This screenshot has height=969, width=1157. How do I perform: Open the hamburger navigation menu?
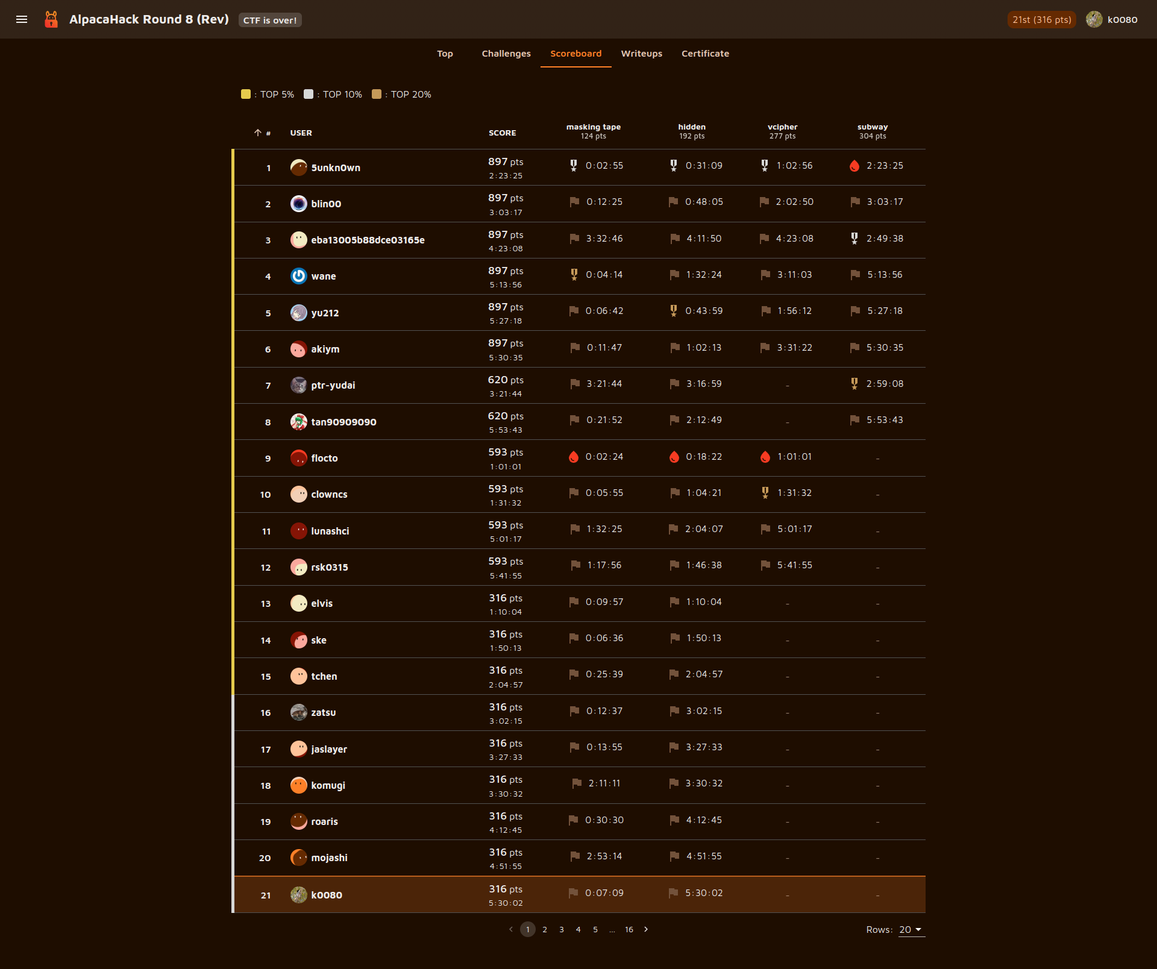click(22, 19)
